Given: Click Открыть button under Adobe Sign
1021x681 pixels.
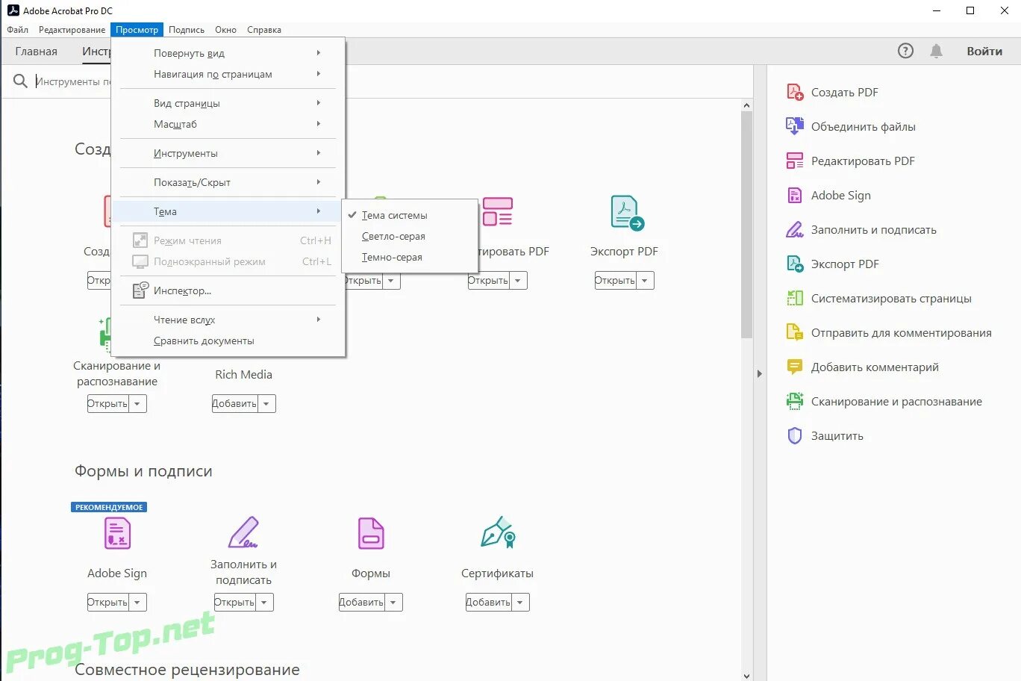Looking at the screenshot, I should click(x=108, y=603).
